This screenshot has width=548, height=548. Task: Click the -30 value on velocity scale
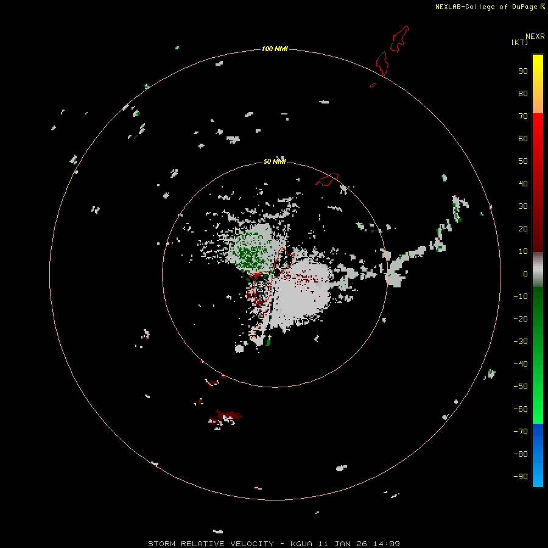click(x=521, y=342)
